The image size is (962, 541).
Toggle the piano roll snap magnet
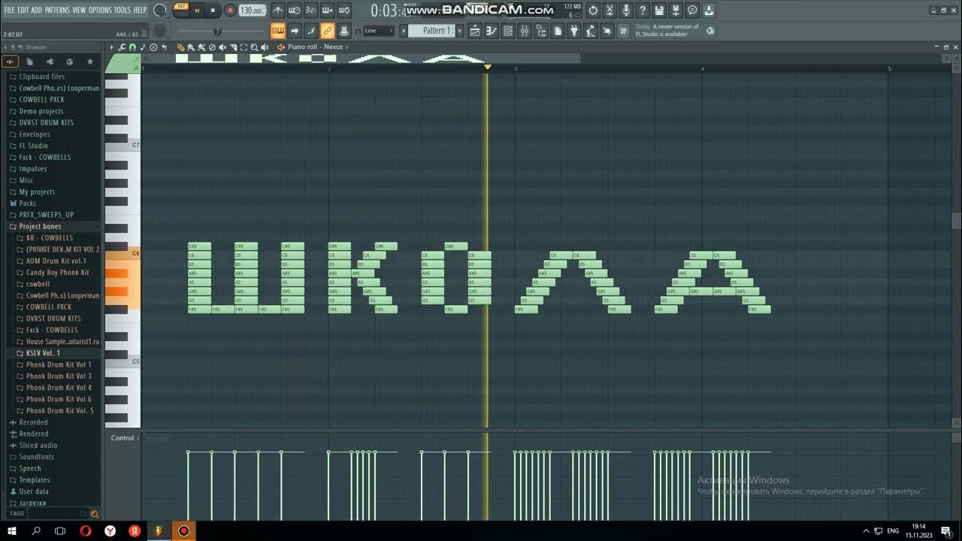click(132, 47)
